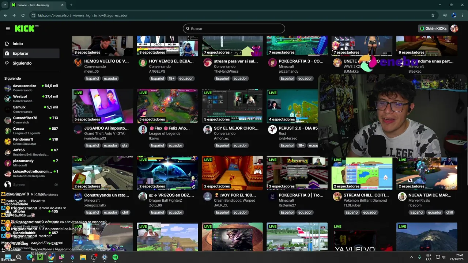This screenshot has width=468, height=263.
Task: Open the JUGANDO AI imposto... stream thumbnail
Action: 102,106
